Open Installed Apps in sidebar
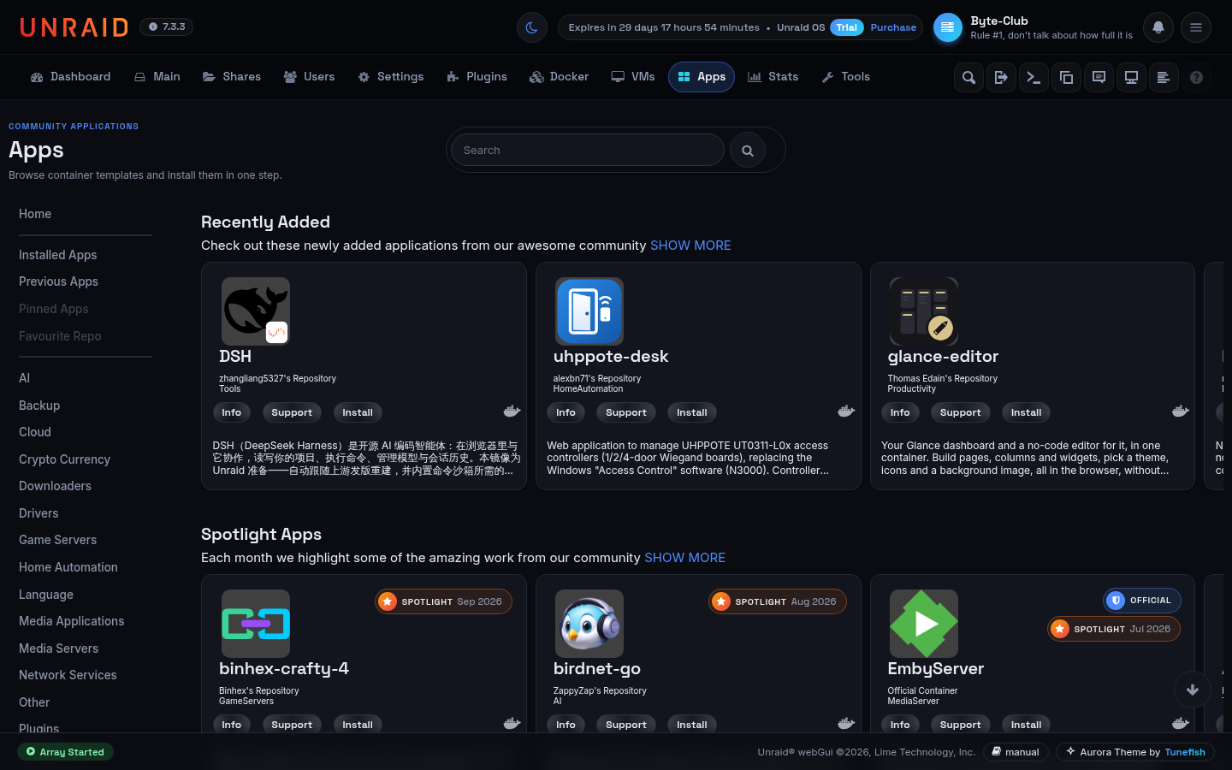The width and height of the screenshot is (1232, 770). (x=57, y=255)
